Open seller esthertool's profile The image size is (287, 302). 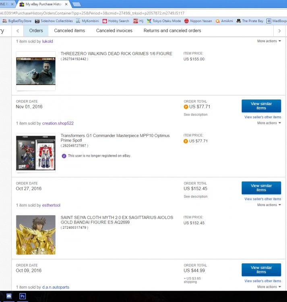tap(51, 205)
